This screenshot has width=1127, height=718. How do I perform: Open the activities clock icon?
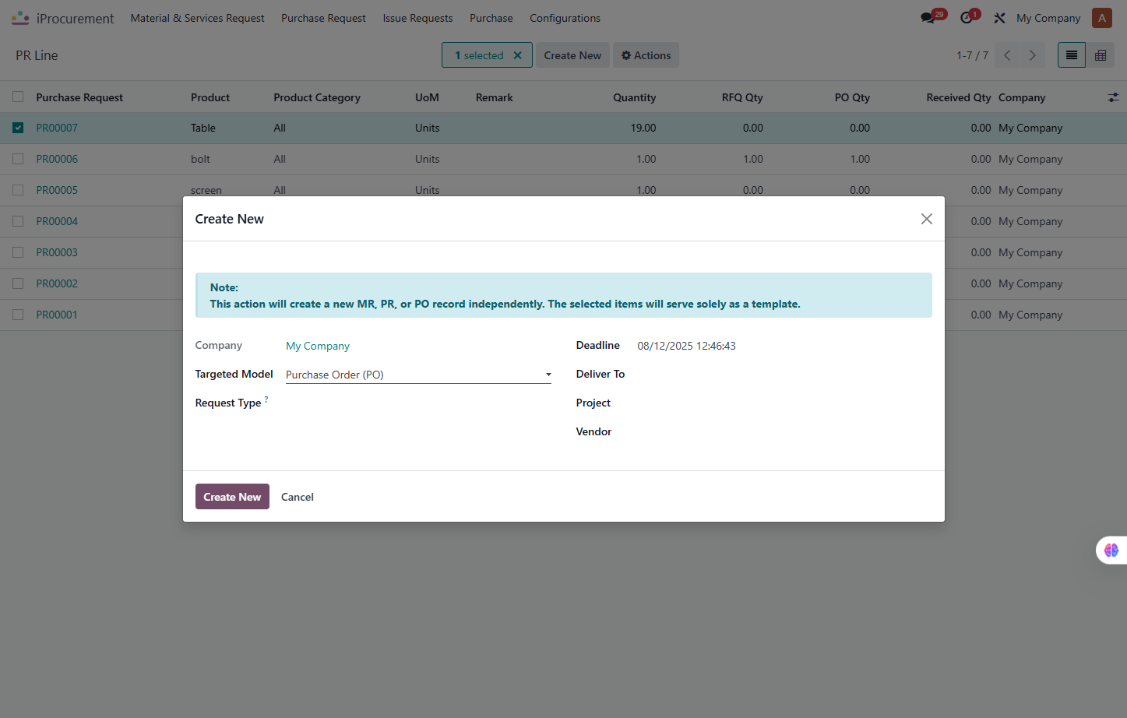click(x=967, y=18)
